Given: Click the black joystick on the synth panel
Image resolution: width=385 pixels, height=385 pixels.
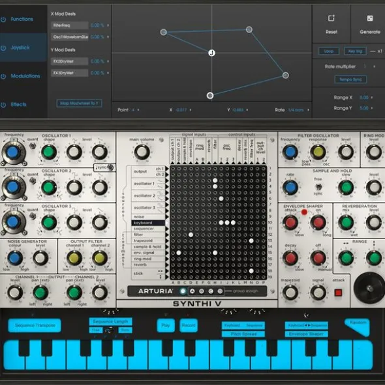Looking at the screenshot, I should pos(369,287).
